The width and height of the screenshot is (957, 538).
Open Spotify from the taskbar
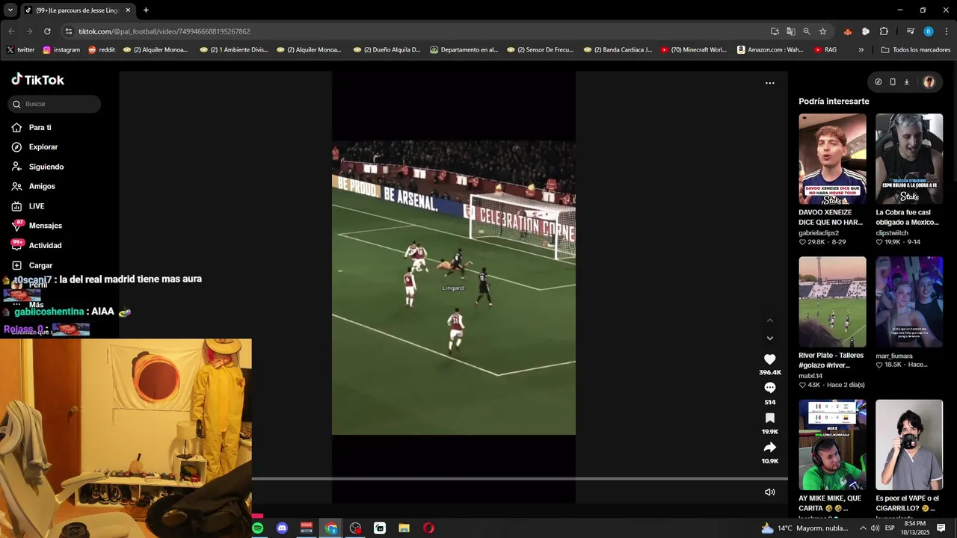tap(258, 528)
